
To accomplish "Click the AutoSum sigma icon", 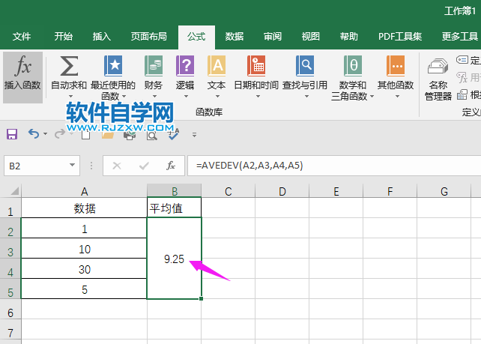I will pos(69,66).
